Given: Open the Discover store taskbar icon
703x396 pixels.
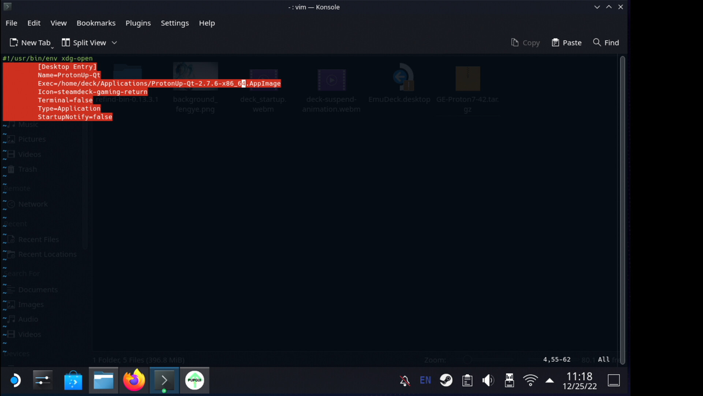Looking at the screenshot, I should click(73, 380).
